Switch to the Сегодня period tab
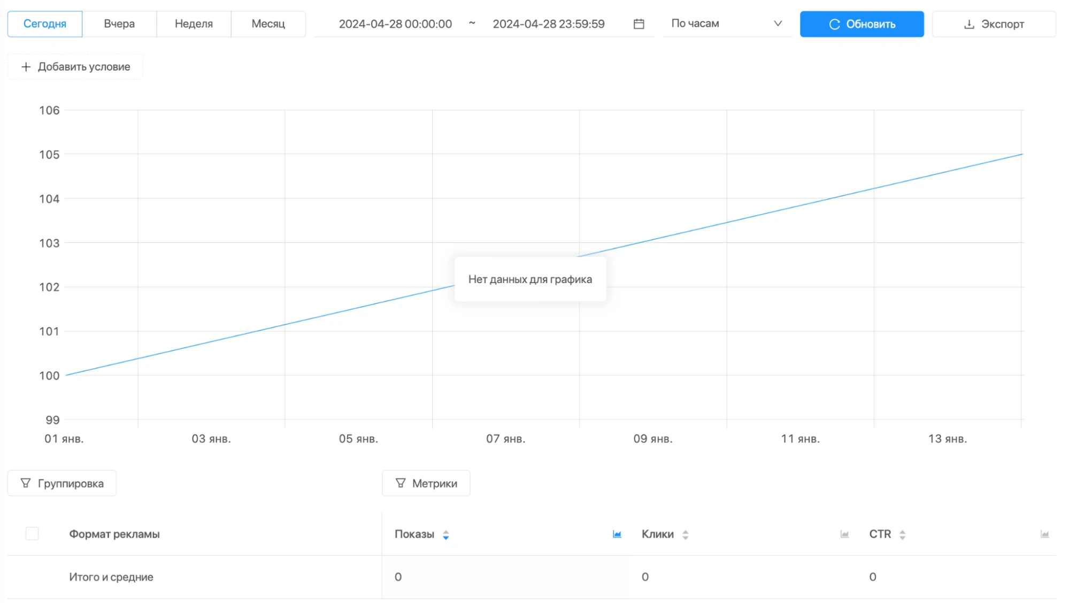 point(45,24)
